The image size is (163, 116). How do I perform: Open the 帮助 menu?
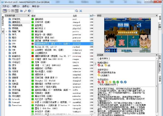coord(36,6)
